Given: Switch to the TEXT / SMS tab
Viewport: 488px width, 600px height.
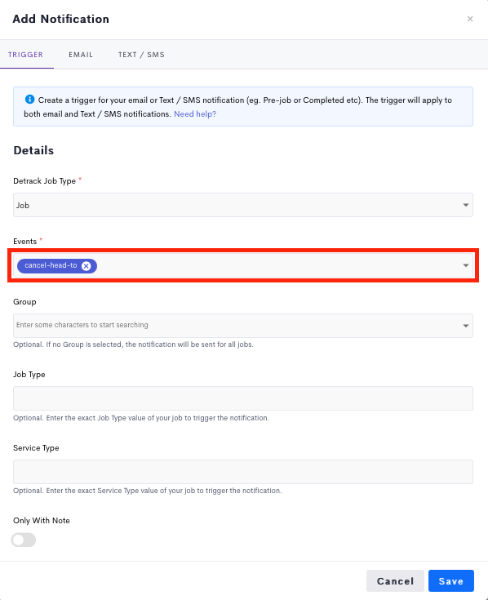Looking at the screenshot, I should [141, 55].
